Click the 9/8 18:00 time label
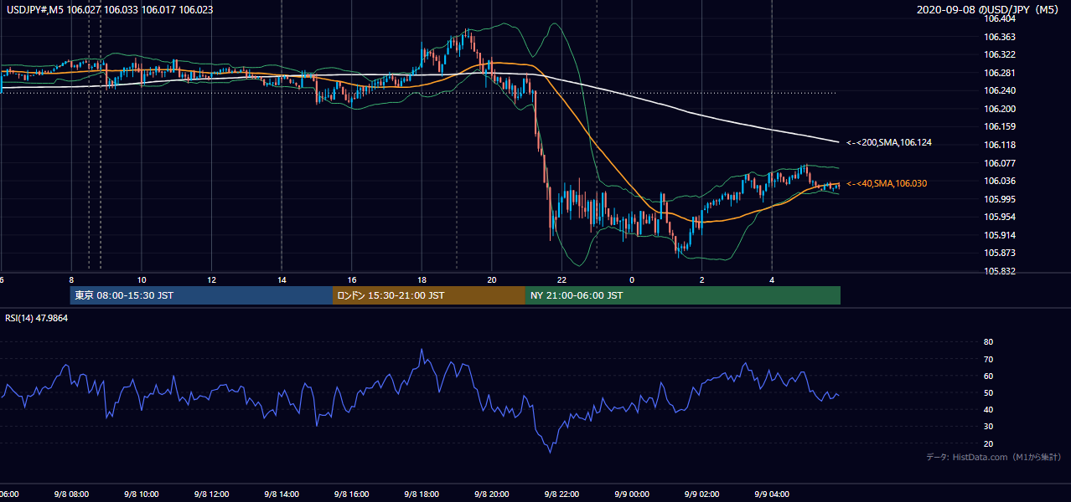Screen dimensions: 1071x502 [x=422, y=494]
